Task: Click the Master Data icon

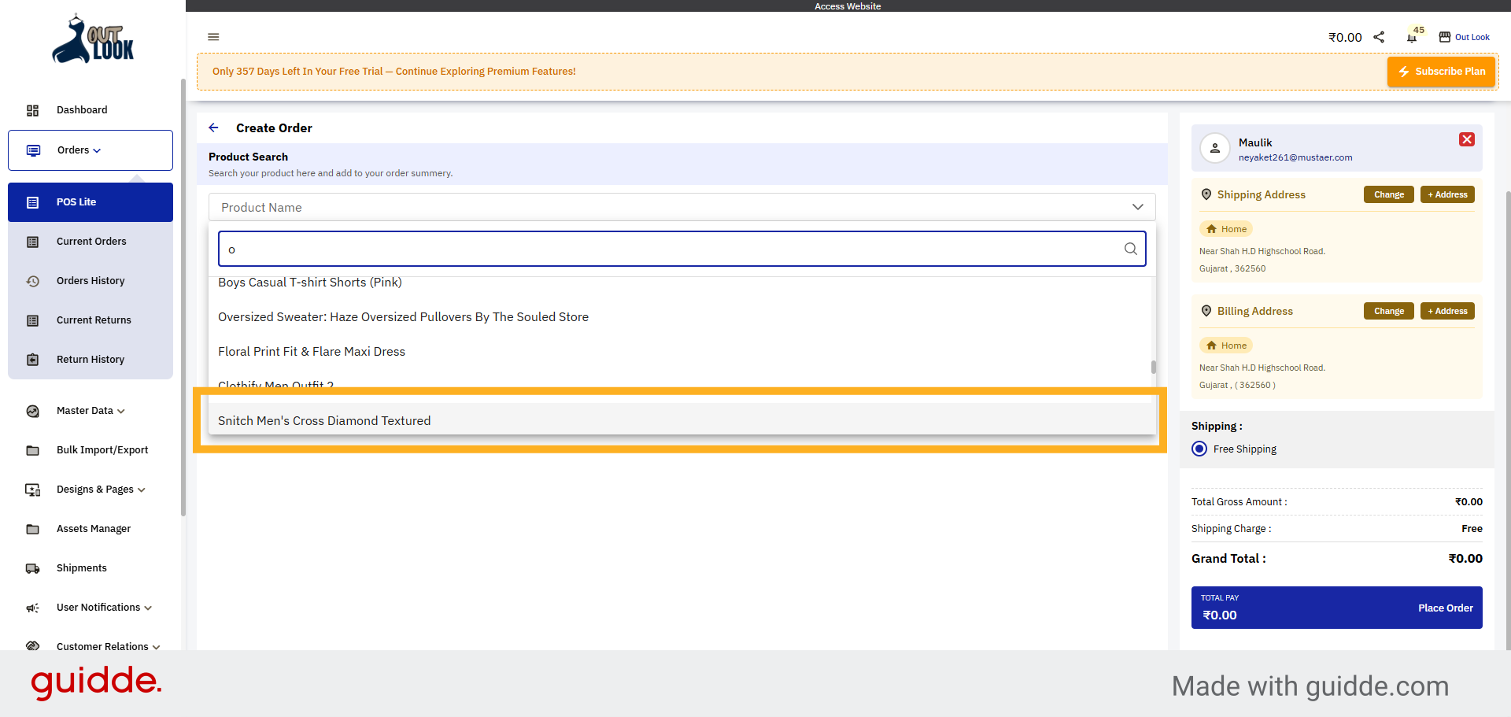Action: [x=32, y=411]
